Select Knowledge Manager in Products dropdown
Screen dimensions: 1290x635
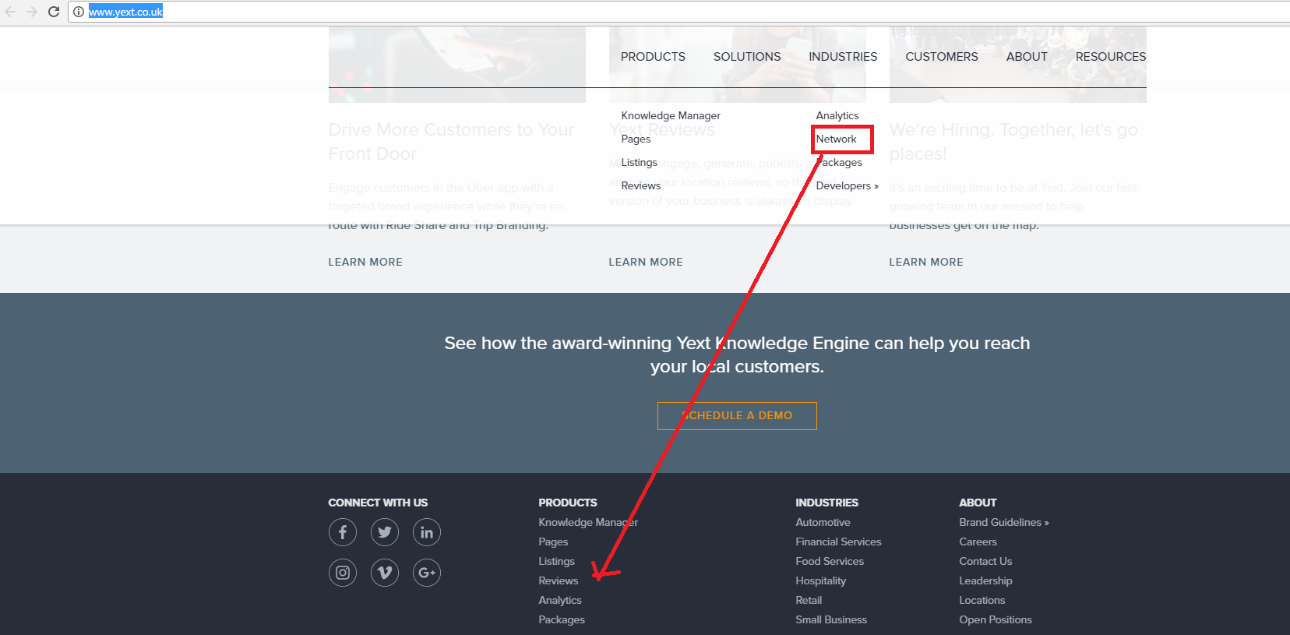click(x=671, y=115)
